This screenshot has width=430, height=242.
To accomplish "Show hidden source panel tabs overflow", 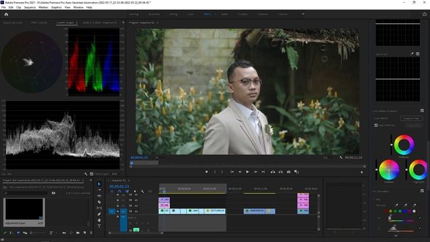I will pyautogui.click(x=123, y=23).
